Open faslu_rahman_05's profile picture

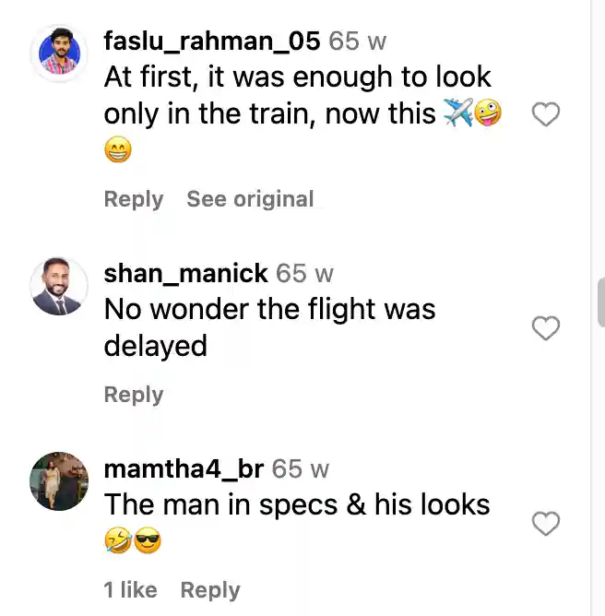point(59,54)
